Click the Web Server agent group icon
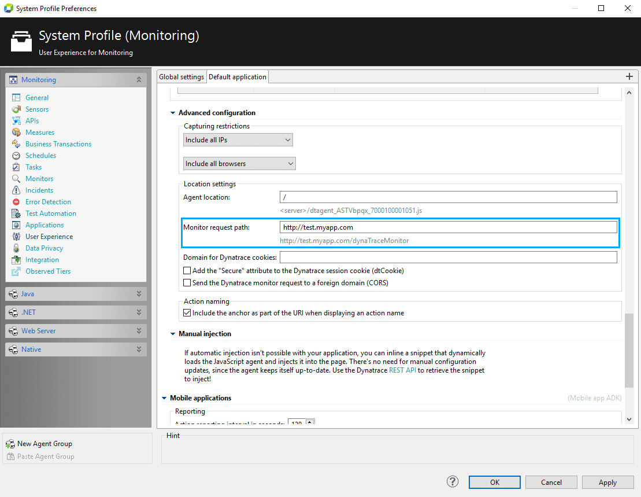 (x=13, y=331)
